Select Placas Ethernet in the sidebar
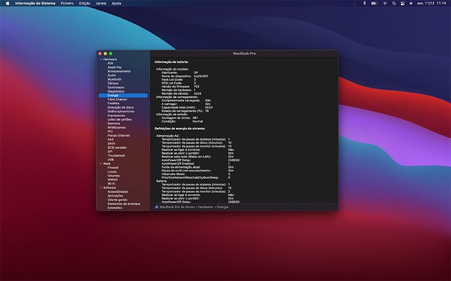This screenshot has width=451, height=281. pos(118,135)
